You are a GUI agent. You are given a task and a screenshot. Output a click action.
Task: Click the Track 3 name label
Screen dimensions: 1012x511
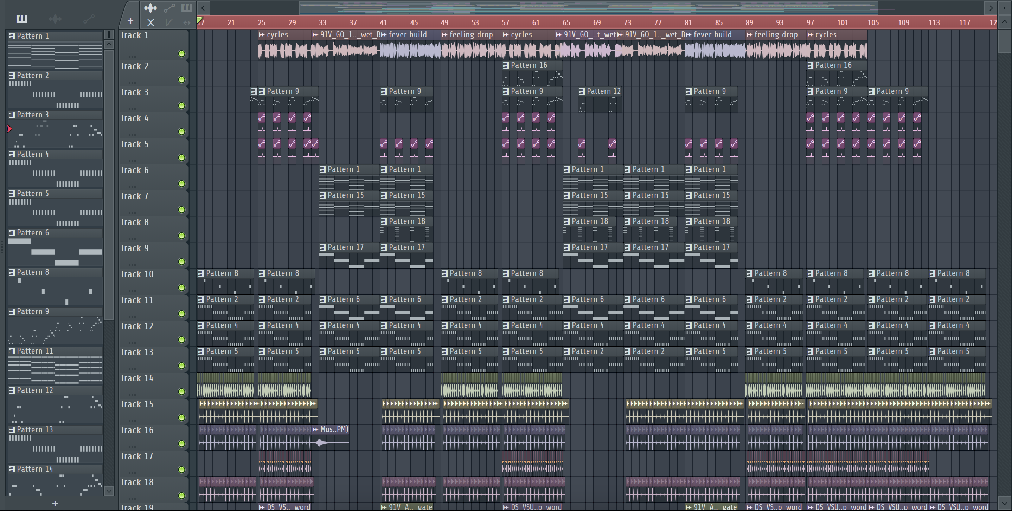pos(134,92)
